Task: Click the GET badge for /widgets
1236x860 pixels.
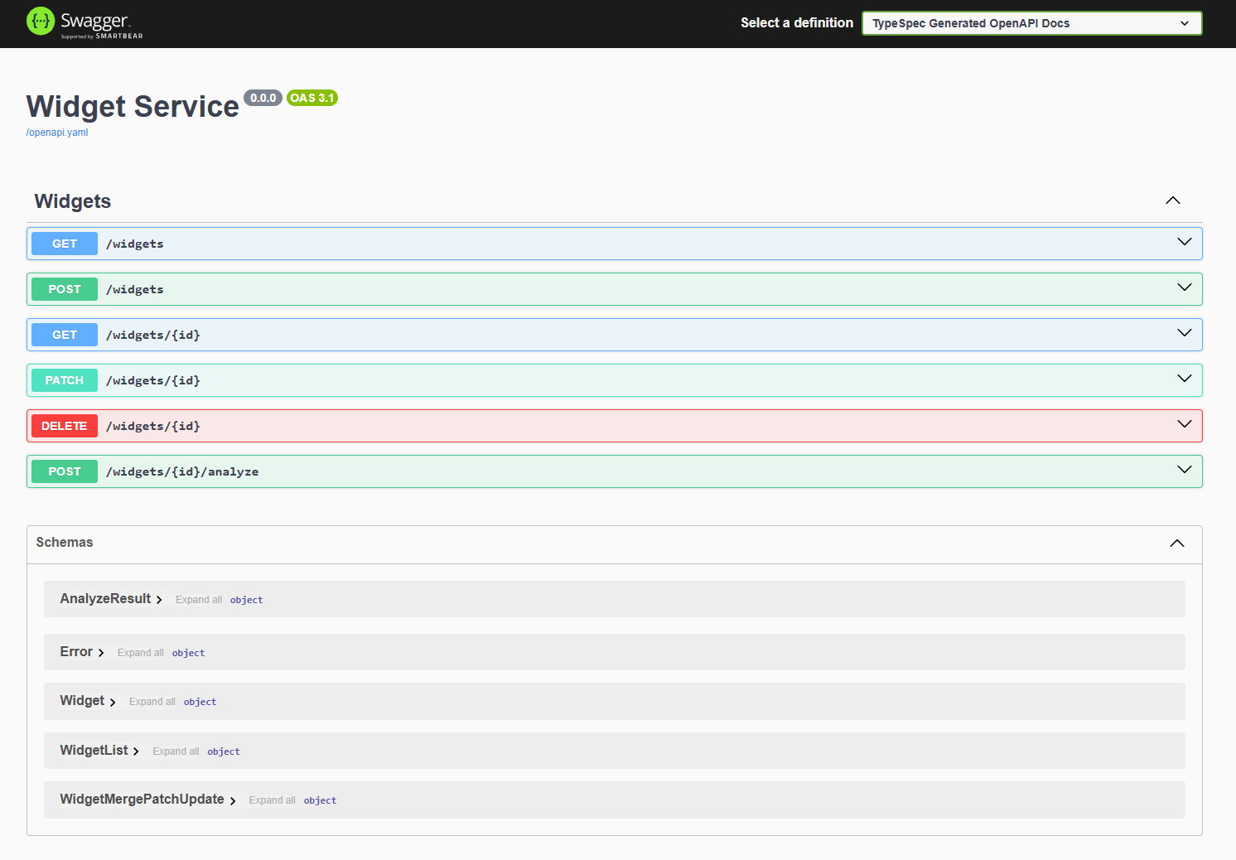Action: point(64,243)
